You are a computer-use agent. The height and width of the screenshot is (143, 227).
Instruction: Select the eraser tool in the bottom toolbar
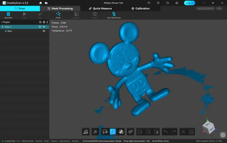86,132
